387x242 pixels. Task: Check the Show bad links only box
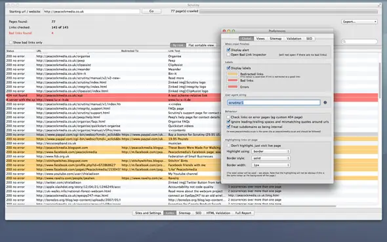10,43
